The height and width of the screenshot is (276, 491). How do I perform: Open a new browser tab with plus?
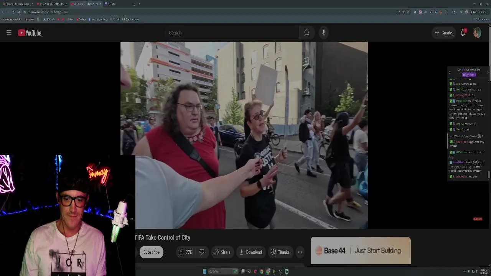(140, 4)
